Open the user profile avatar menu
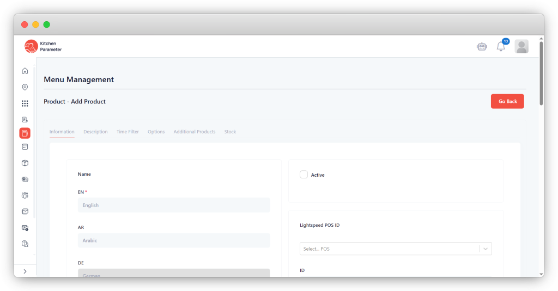558x291 pixels. 521,47
